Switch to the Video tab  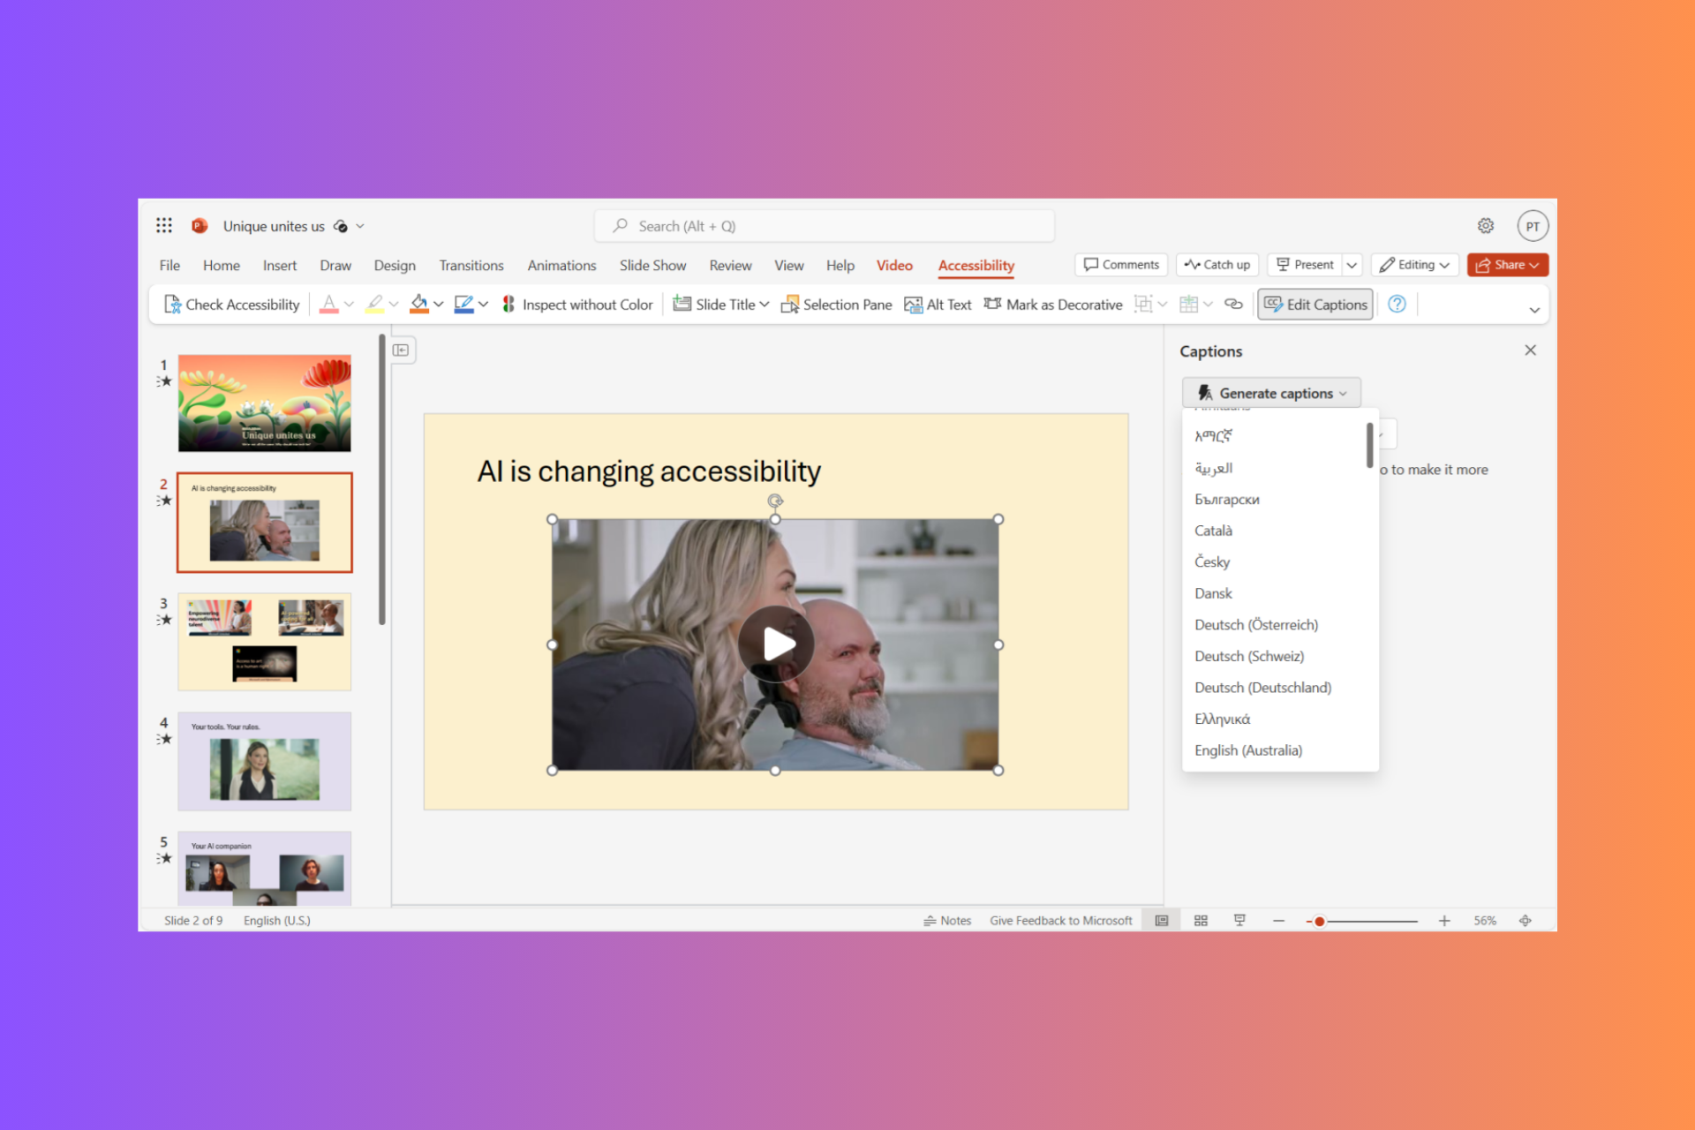[894, 266]
